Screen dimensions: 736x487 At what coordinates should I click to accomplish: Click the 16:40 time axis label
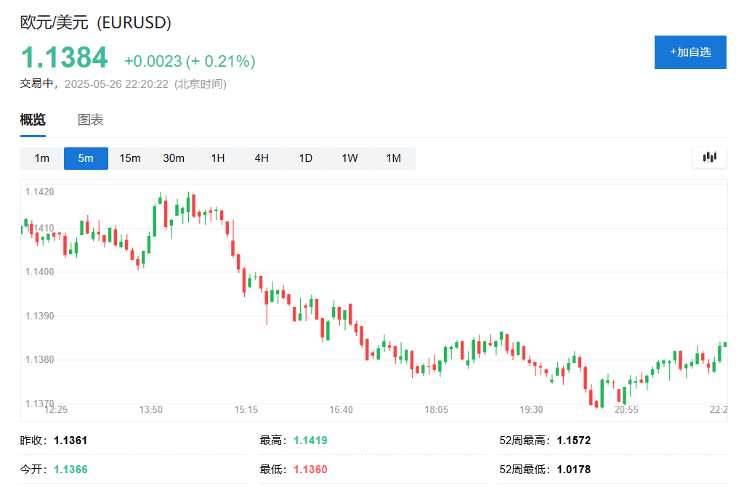click(341, 409)
